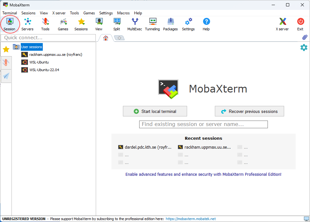Open the Macros menu
310x222 pixels.
pyautogui.click(x=123, y=13)
